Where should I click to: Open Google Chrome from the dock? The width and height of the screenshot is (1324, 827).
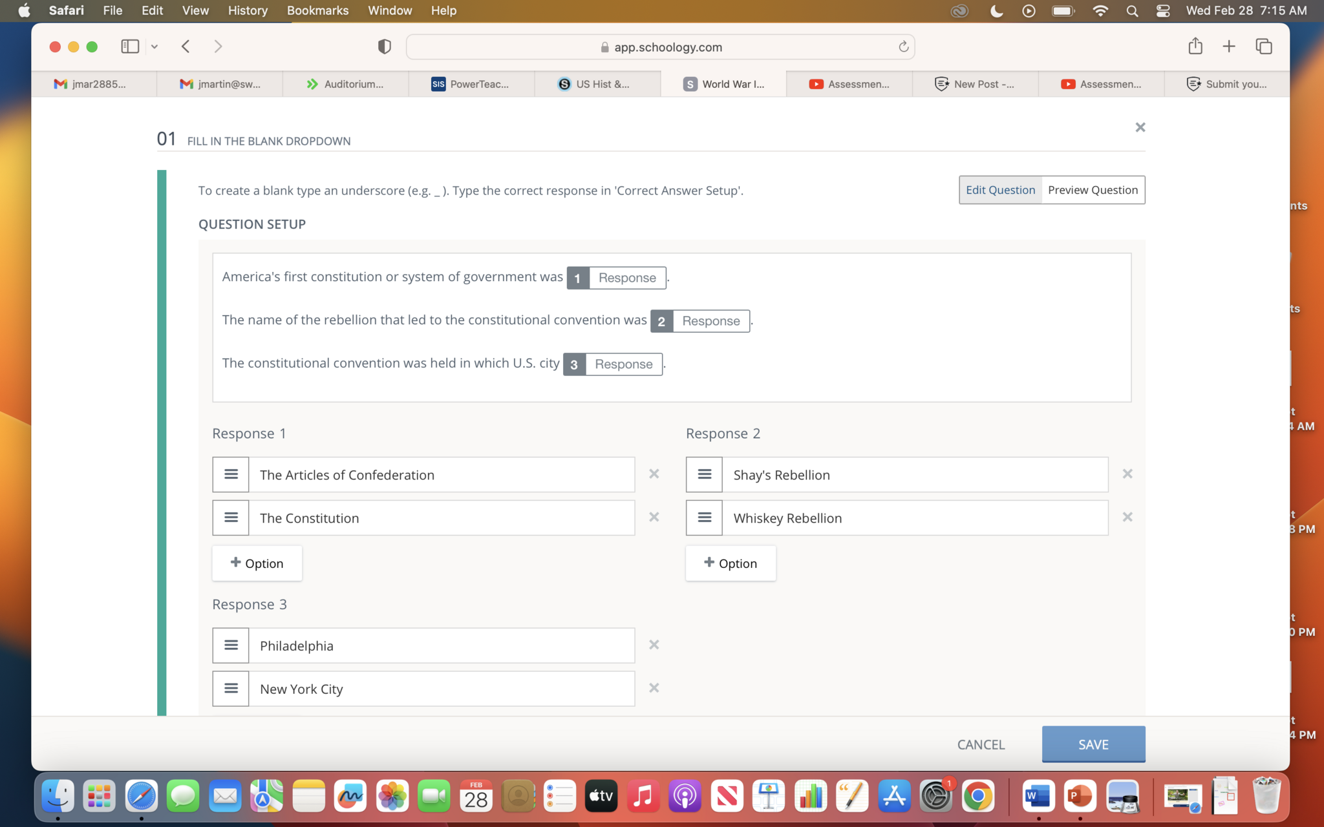pyautogui.click(x=977, y=796)
